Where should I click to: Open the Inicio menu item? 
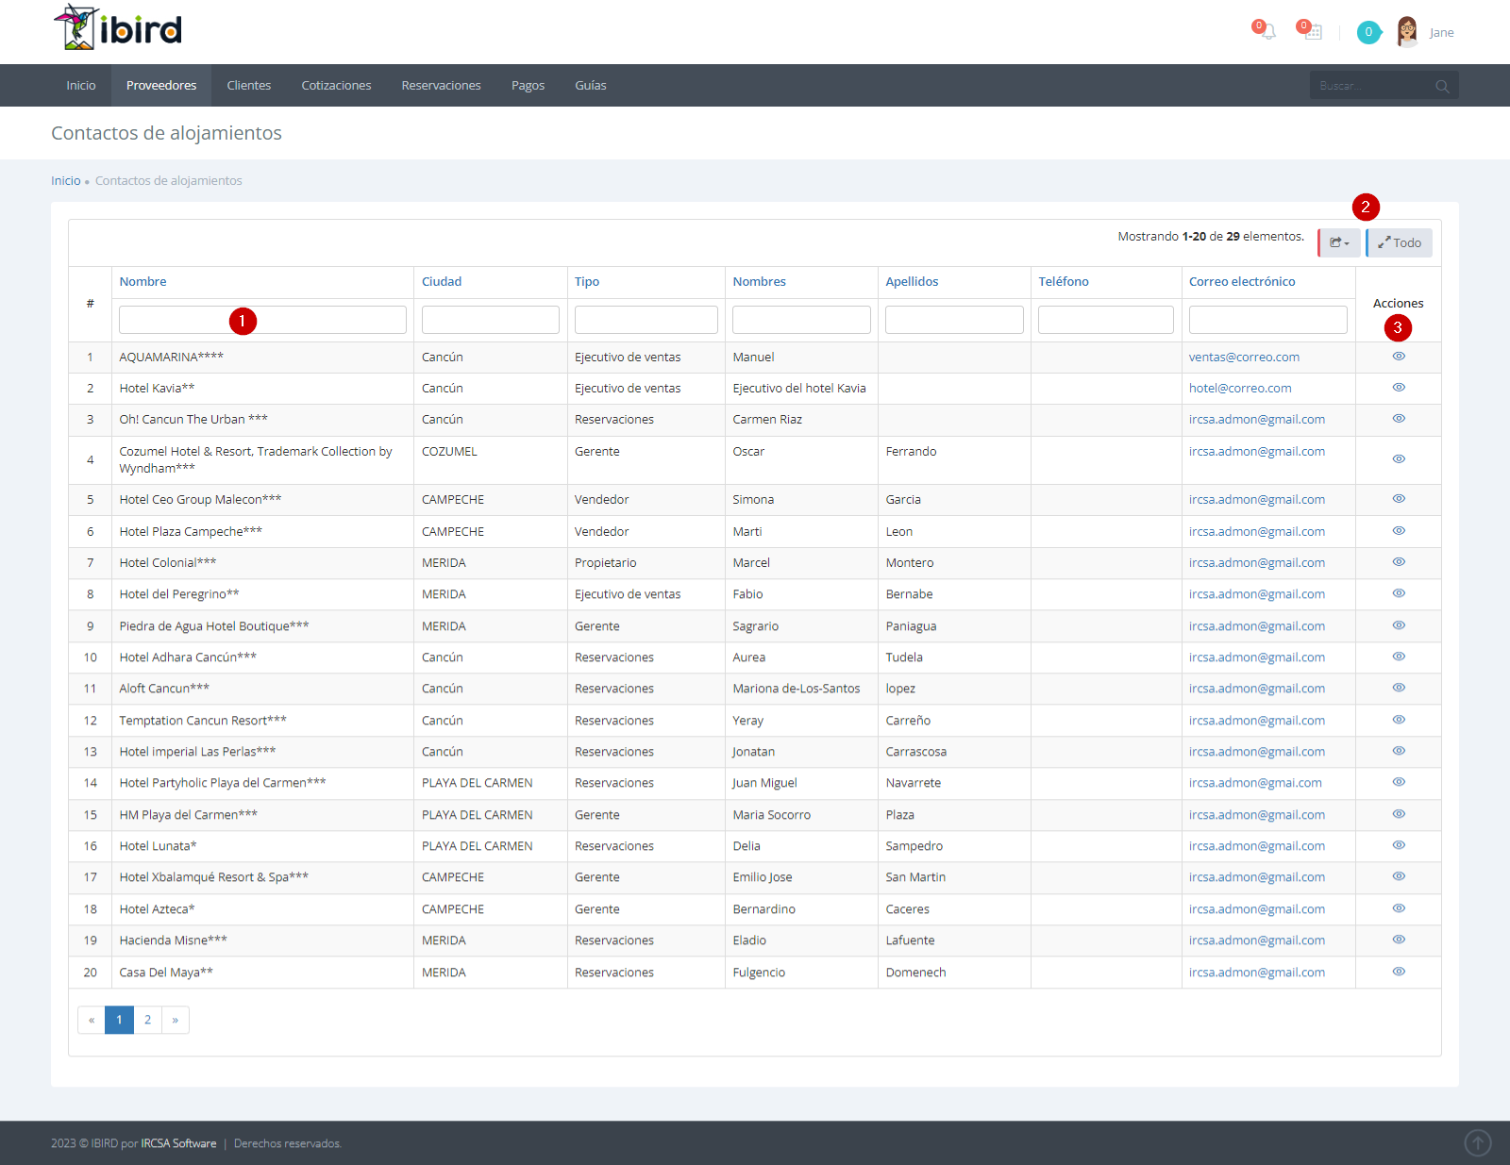81,86
